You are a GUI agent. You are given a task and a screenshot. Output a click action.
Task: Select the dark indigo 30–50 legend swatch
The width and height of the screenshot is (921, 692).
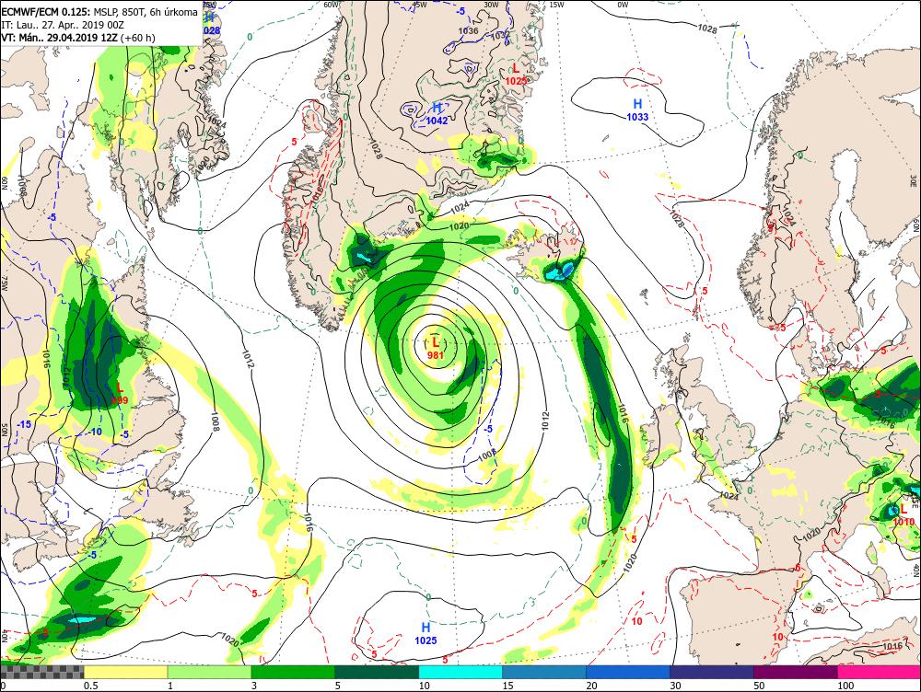711,672
